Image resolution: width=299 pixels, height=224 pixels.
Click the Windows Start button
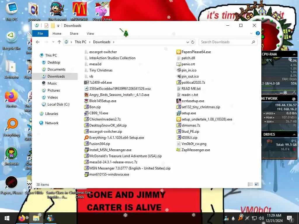pos(7,218)
